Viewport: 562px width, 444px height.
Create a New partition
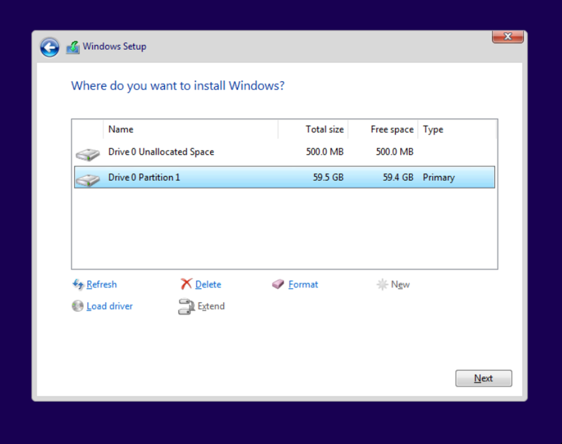[x=400, y=284]
